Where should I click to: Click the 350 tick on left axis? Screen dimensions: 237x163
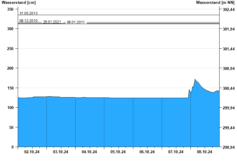pyautogui.click(x=10, y=9)
